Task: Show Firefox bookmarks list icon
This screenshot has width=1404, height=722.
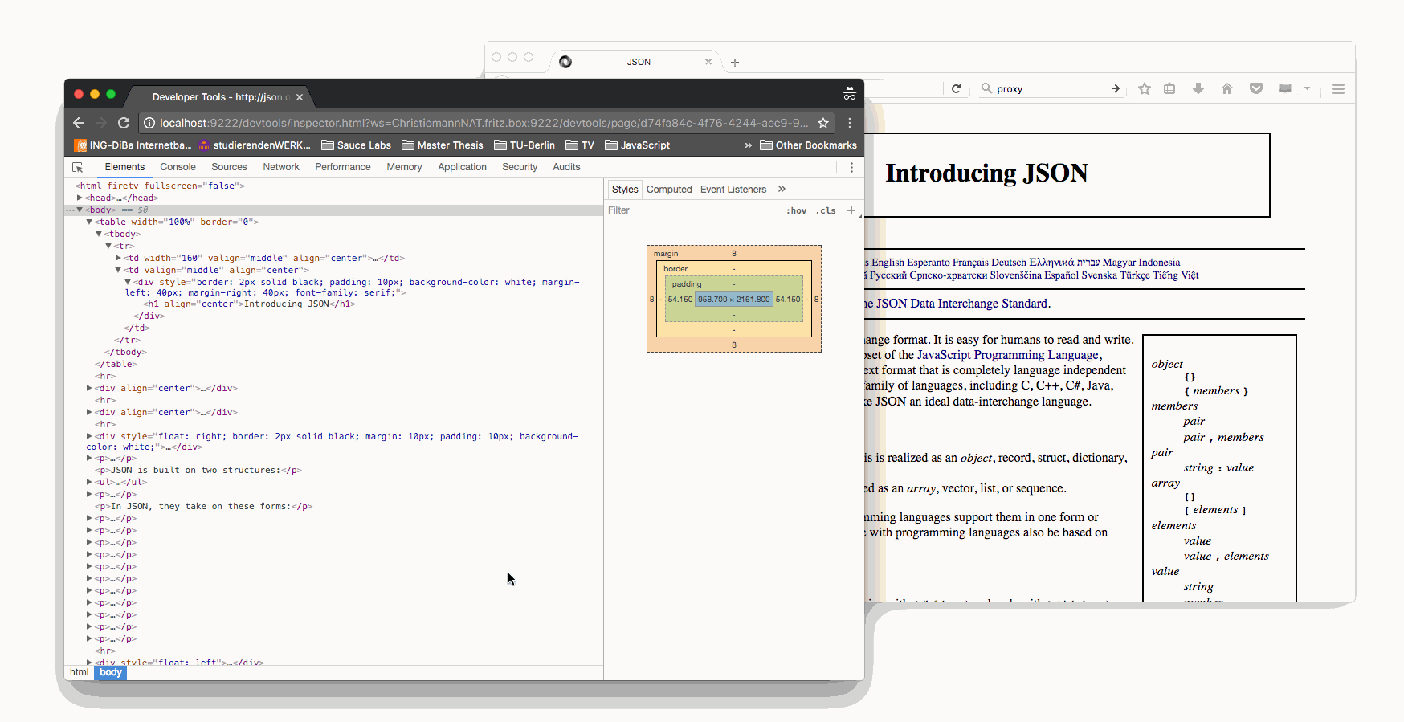Action: coord(1169,88)
